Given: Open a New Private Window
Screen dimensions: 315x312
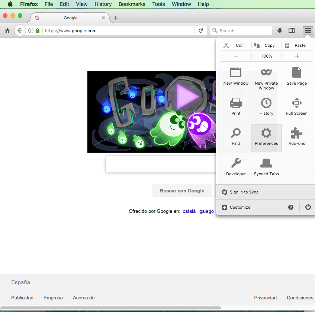Looking at the screenshot, I should pyautogui.click(x=266, y=79).
